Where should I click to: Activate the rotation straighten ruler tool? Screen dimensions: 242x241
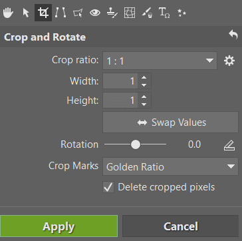(229, 145)
